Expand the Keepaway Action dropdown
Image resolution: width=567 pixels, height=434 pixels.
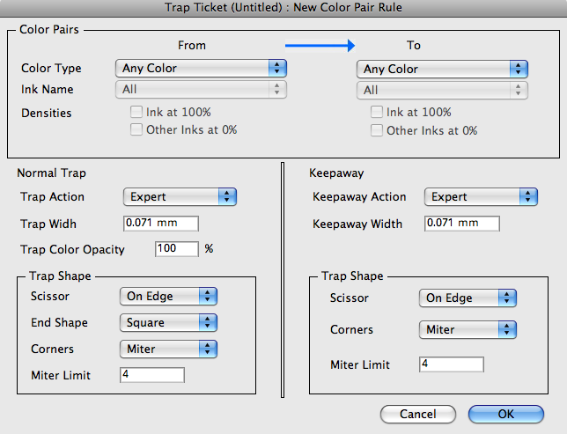(481, 197)
